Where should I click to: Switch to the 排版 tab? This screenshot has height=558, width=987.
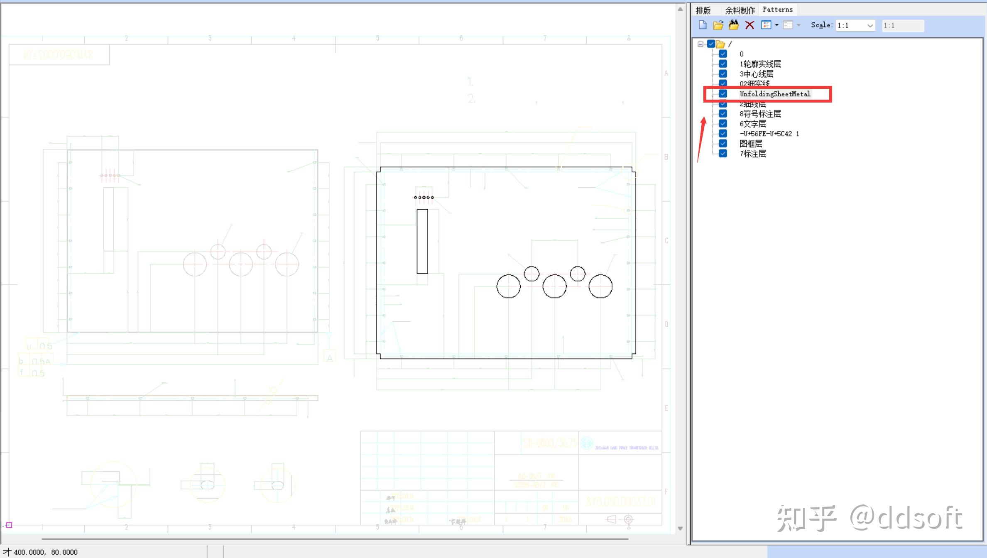(703, 10)
